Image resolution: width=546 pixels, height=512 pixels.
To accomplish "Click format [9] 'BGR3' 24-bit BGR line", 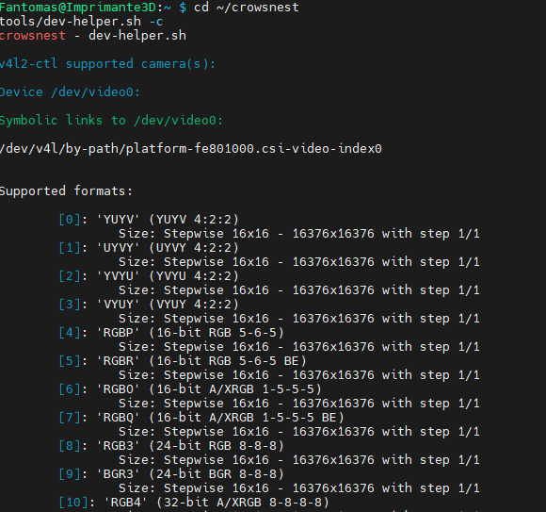I will [x=171, y=473].
